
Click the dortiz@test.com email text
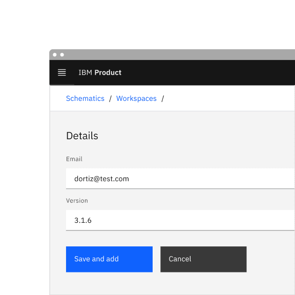pos(101,179)
